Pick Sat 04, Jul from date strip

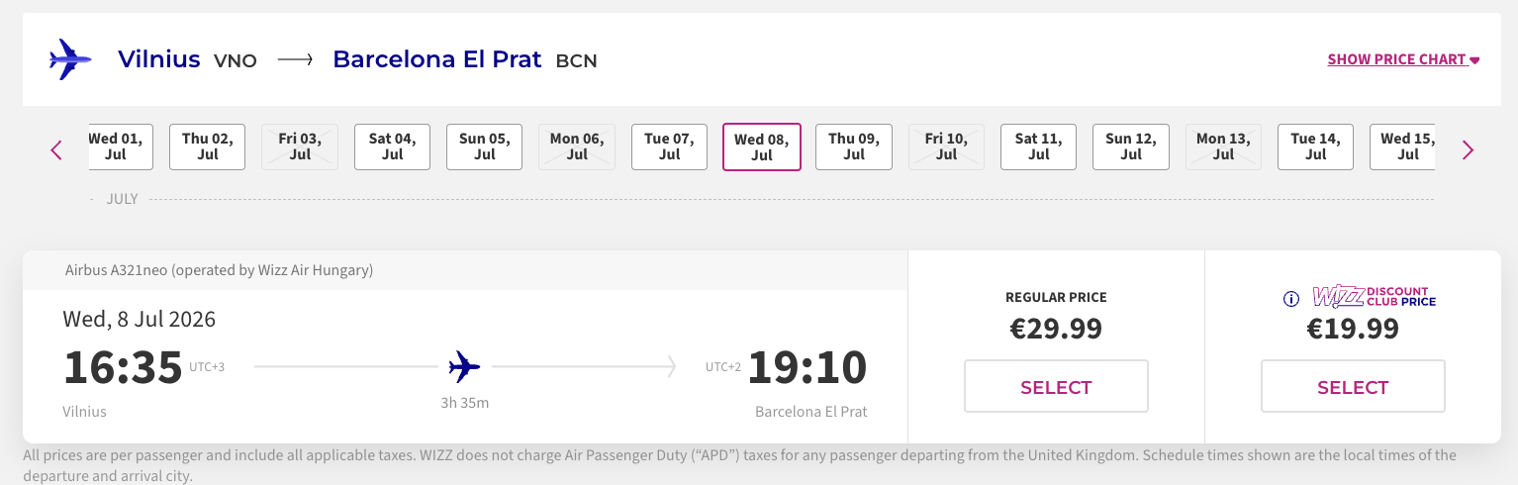[x=392, y=146]
